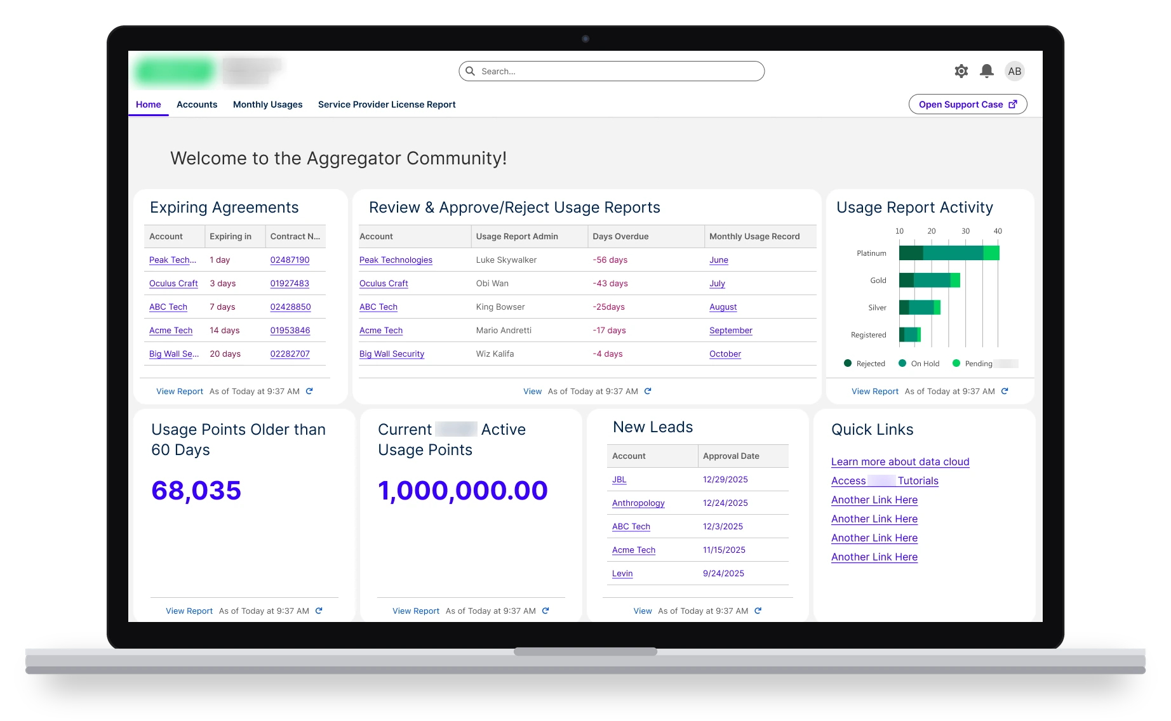
Task: Focus the Search field
Action: pos(612,71)
